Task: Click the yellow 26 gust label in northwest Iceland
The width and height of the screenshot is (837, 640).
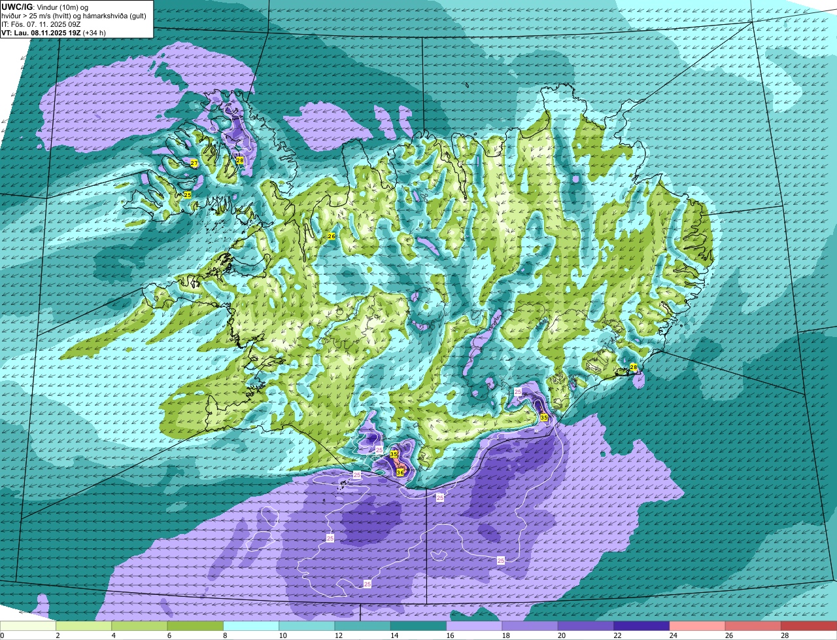Action: point(331,236)
